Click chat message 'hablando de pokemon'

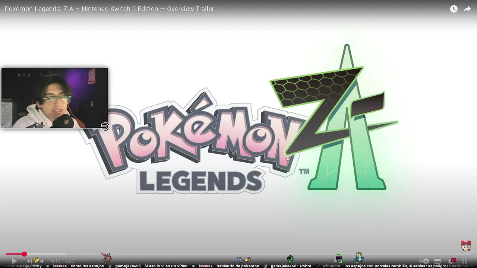tap(238, 266)
